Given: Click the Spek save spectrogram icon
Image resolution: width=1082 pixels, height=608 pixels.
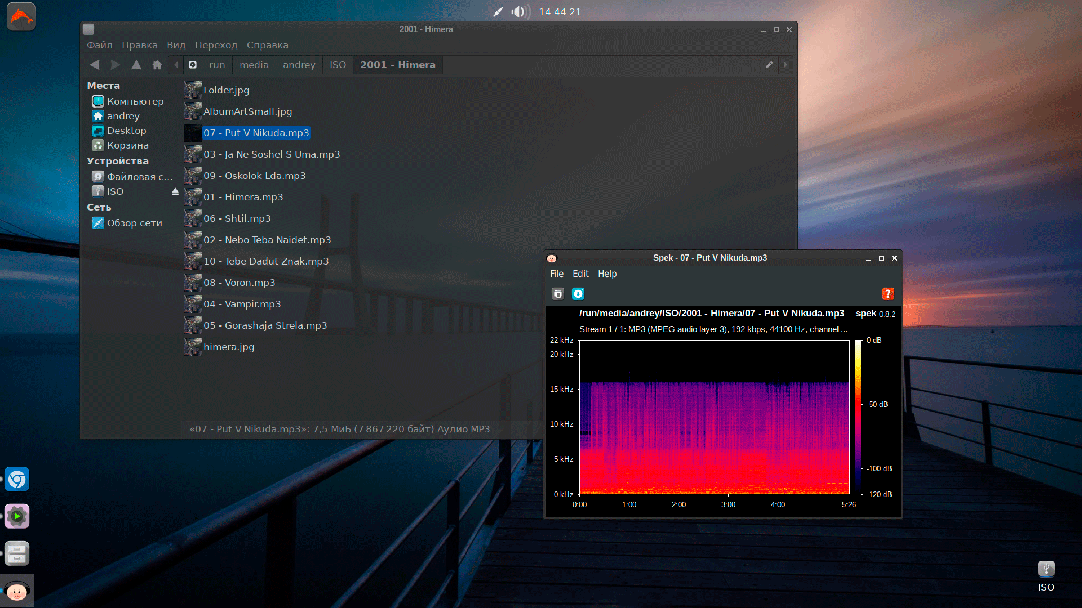Looking at the screenshot, I should click(x=578, y=294).
